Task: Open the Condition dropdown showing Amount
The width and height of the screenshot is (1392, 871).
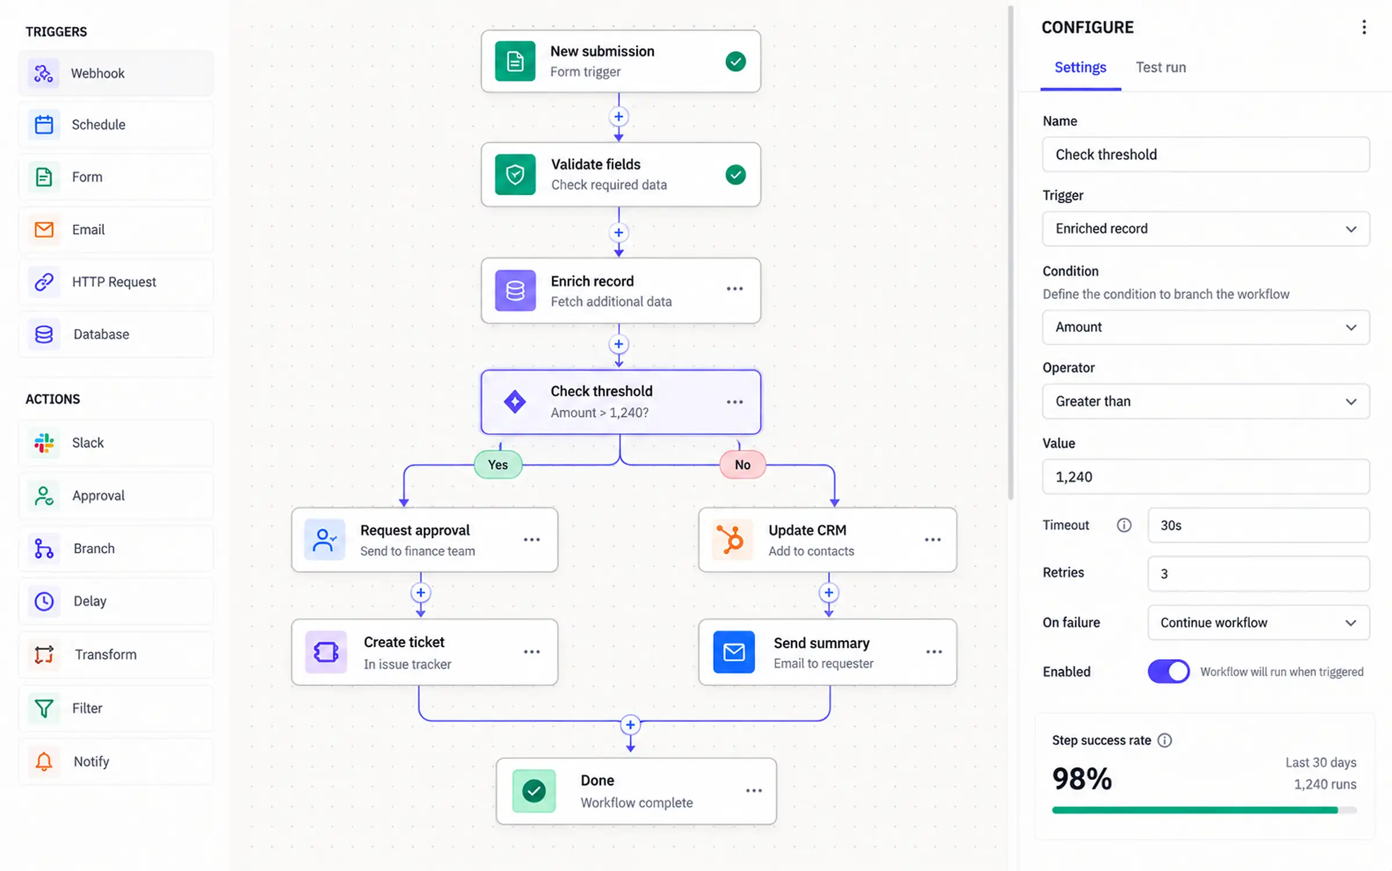Action: 1206,327
